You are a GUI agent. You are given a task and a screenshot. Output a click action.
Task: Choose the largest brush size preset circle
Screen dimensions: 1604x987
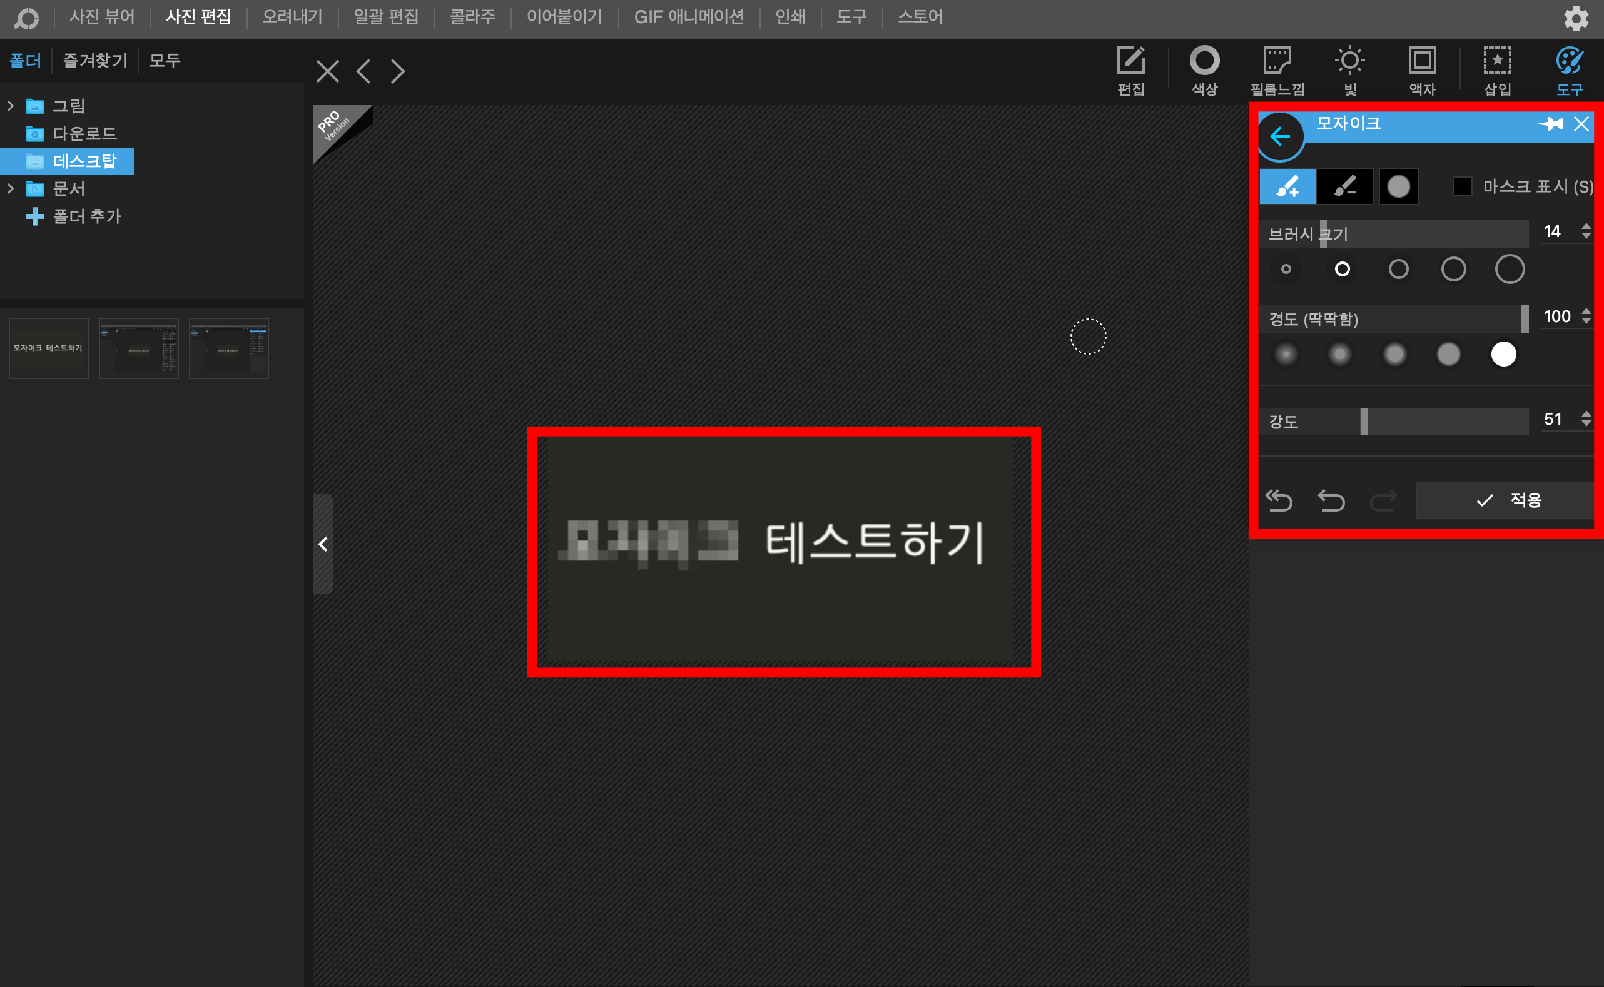(x=1510, y=269)
